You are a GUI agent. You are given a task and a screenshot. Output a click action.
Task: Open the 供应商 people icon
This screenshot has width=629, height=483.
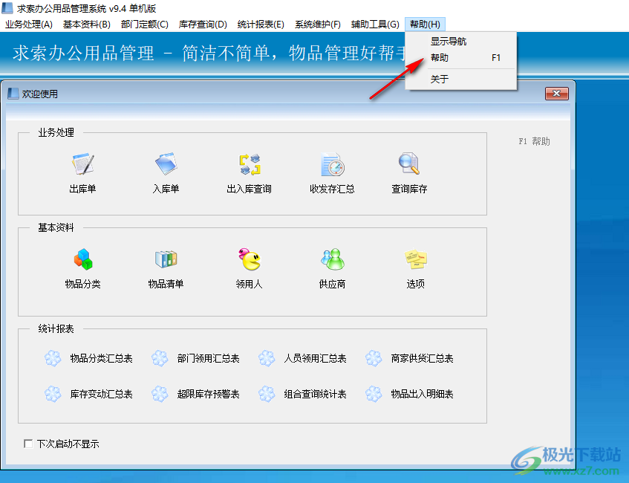[x=333, y=259]
